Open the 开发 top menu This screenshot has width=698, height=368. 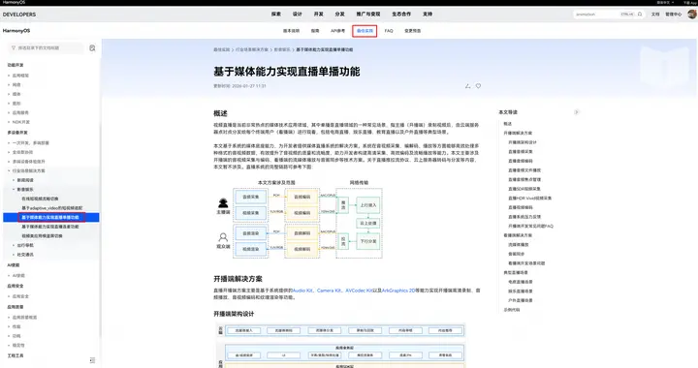(319, 15)
